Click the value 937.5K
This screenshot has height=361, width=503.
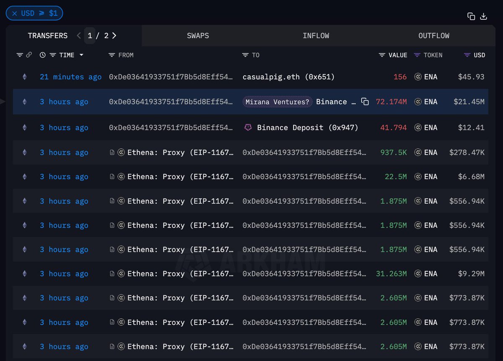[393, 152]
